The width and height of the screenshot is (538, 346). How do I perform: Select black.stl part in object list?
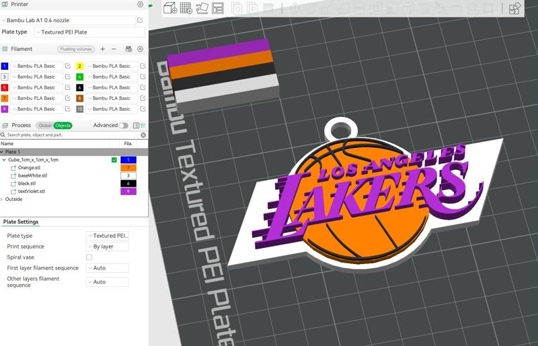point(27,183)
